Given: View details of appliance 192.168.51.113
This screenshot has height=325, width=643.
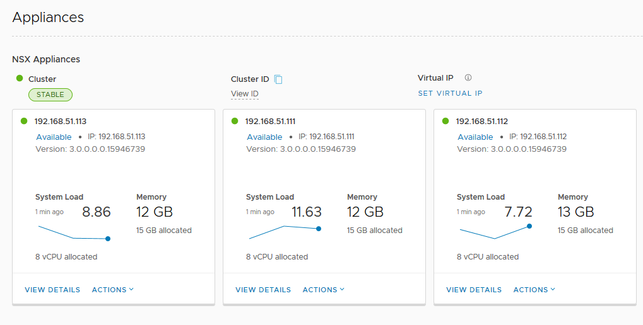Looking at the screenshot, I should 52,290.
